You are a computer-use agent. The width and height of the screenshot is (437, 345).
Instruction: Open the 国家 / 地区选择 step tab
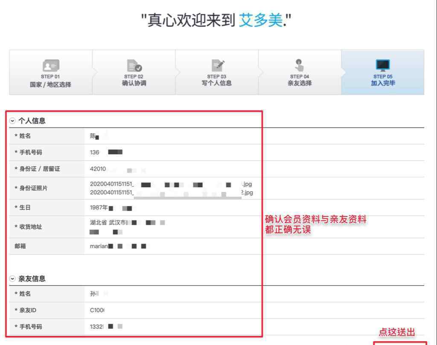(x=51, y=72)
